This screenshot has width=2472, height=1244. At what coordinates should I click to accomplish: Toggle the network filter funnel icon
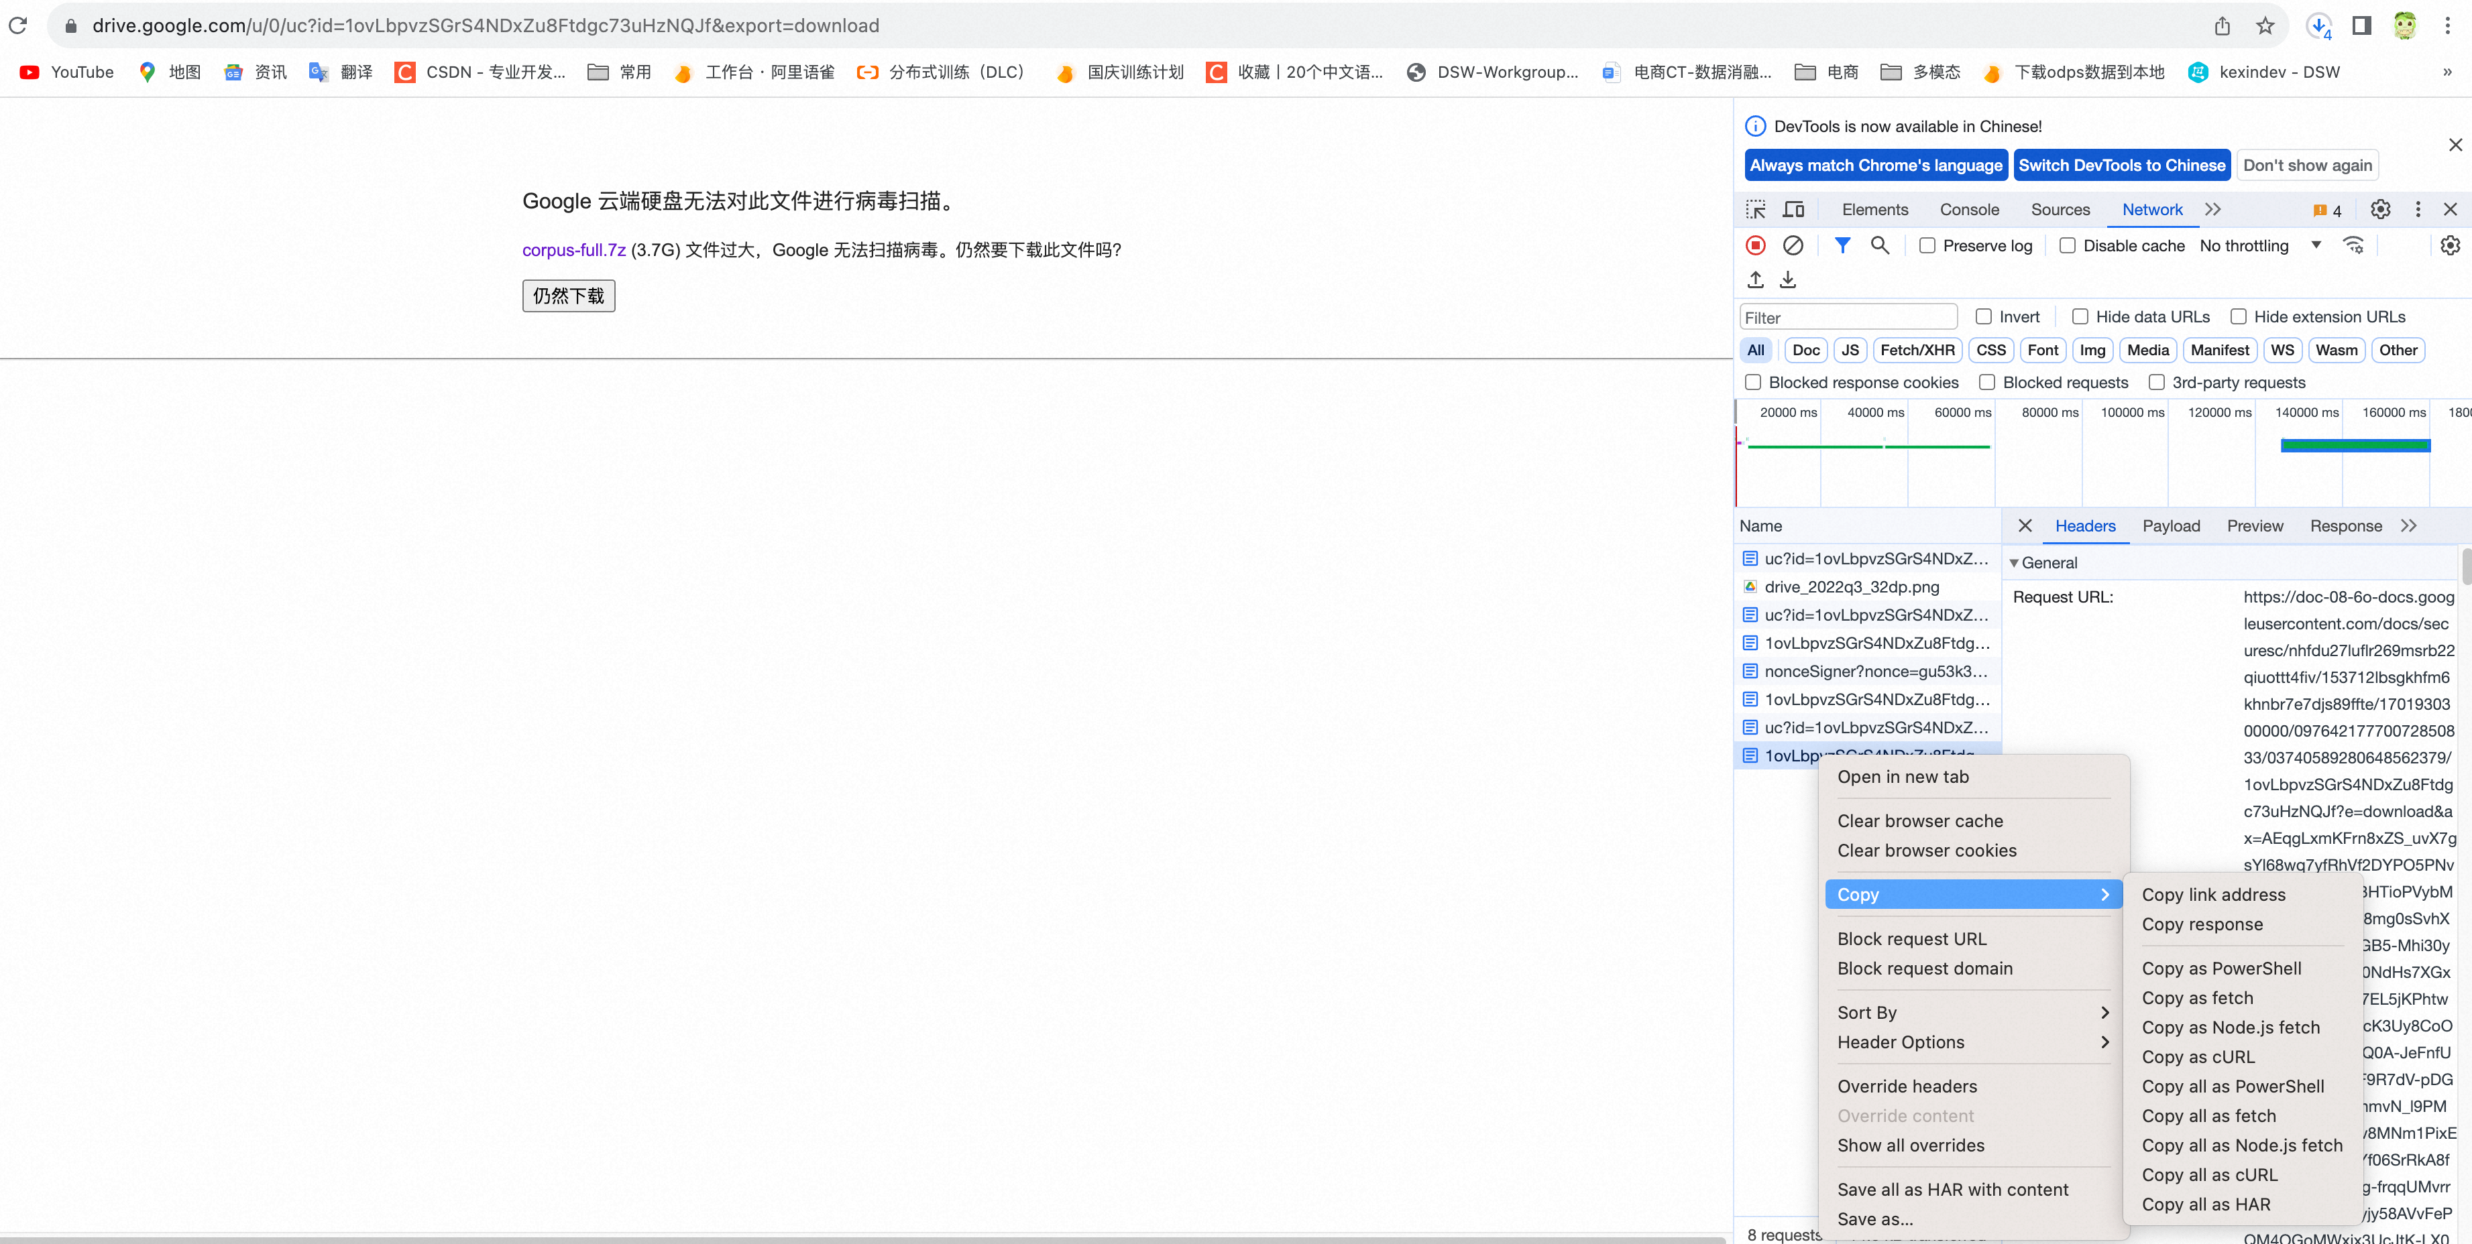point(1842,245)
